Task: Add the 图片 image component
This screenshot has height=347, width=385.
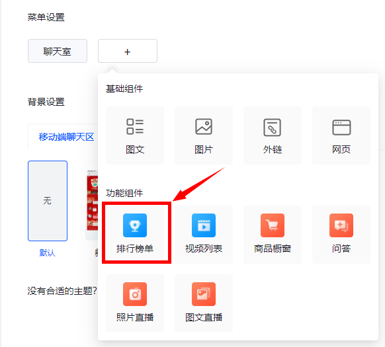Action: click(x=204, y=135)
